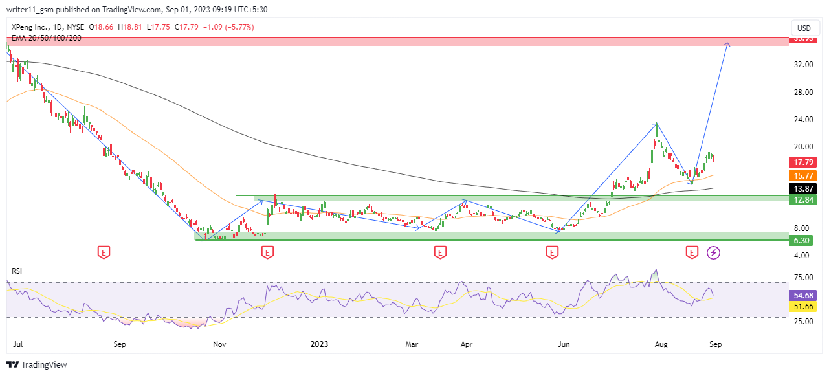
Task: Click the earnings marker near August 2023
Action: (692, 252)
